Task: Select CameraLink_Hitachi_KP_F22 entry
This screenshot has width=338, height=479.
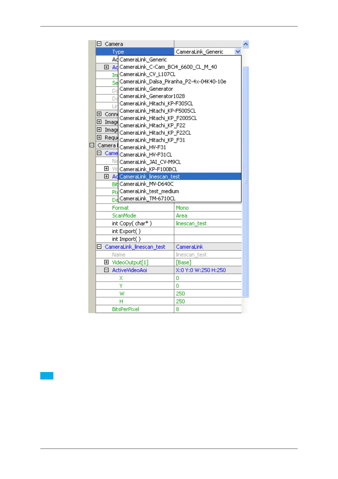Action: point(180,125)
